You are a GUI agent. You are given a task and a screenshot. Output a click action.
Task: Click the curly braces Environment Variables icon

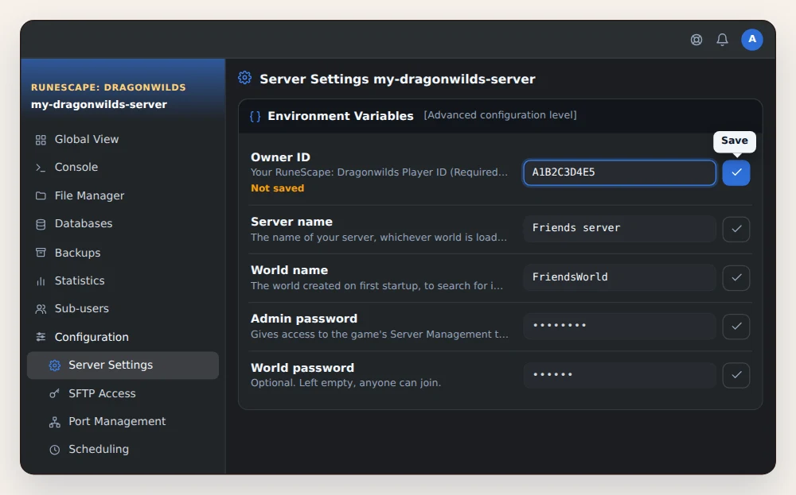[x=255, y=117]
